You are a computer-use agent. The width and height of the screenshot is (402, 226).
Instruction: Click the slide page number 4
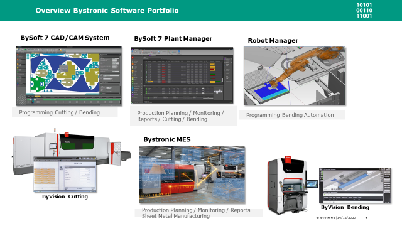[366, 218]
